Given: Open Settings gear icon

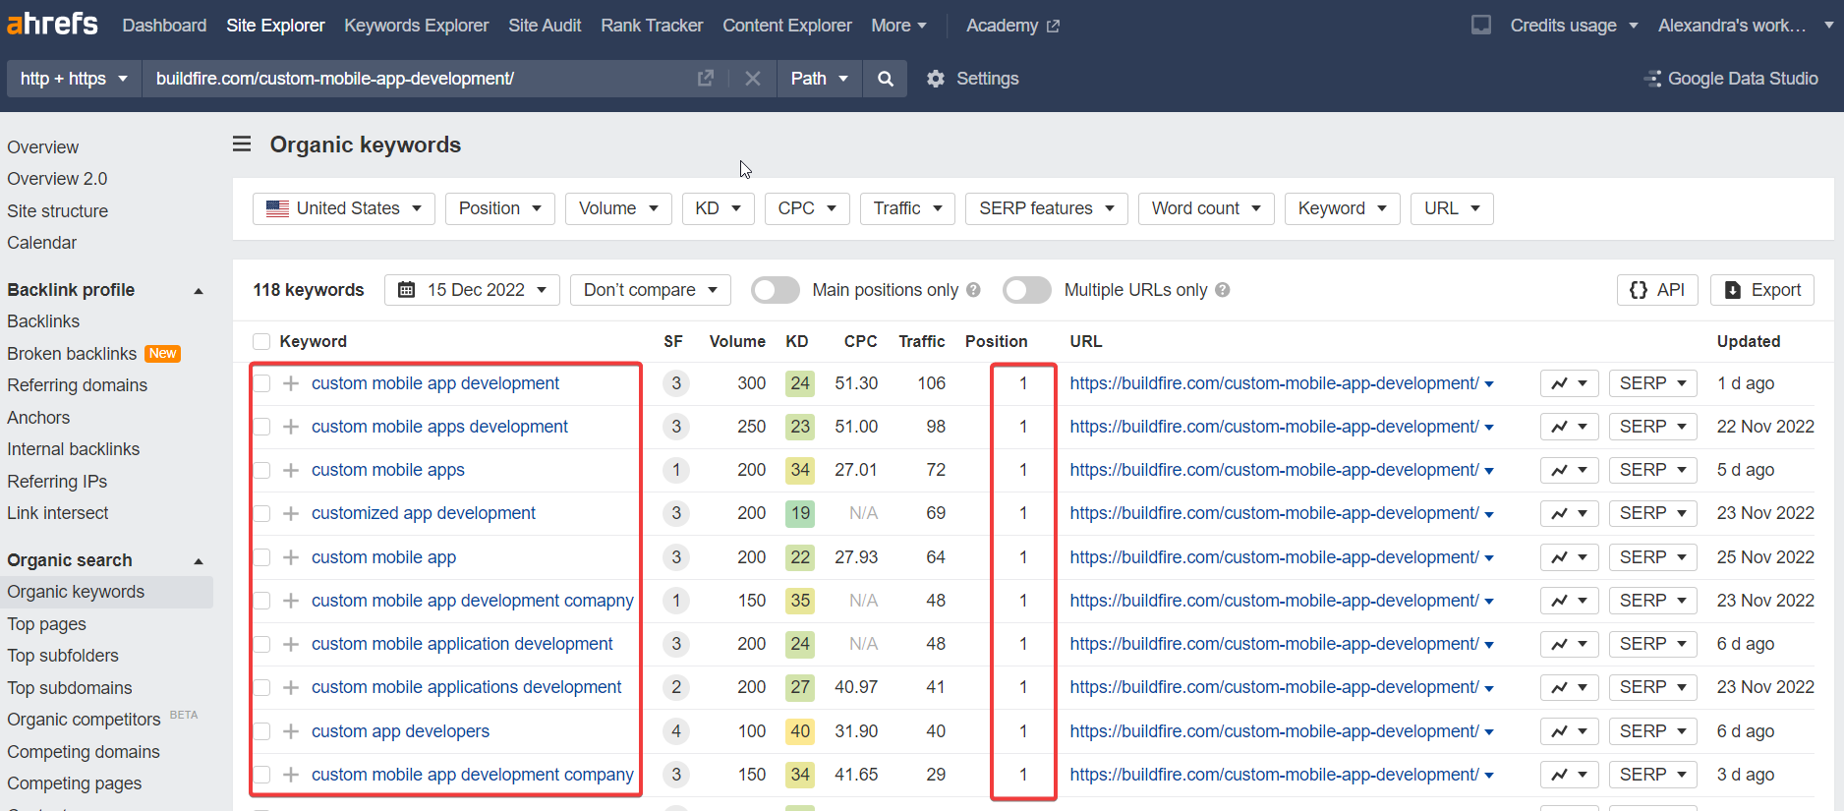Looking at the screenshot, I should 936,79.
